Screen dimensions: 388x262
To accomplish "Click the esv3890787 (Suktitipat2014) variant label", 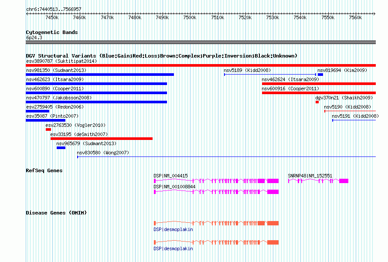I will tap(61, 61).
